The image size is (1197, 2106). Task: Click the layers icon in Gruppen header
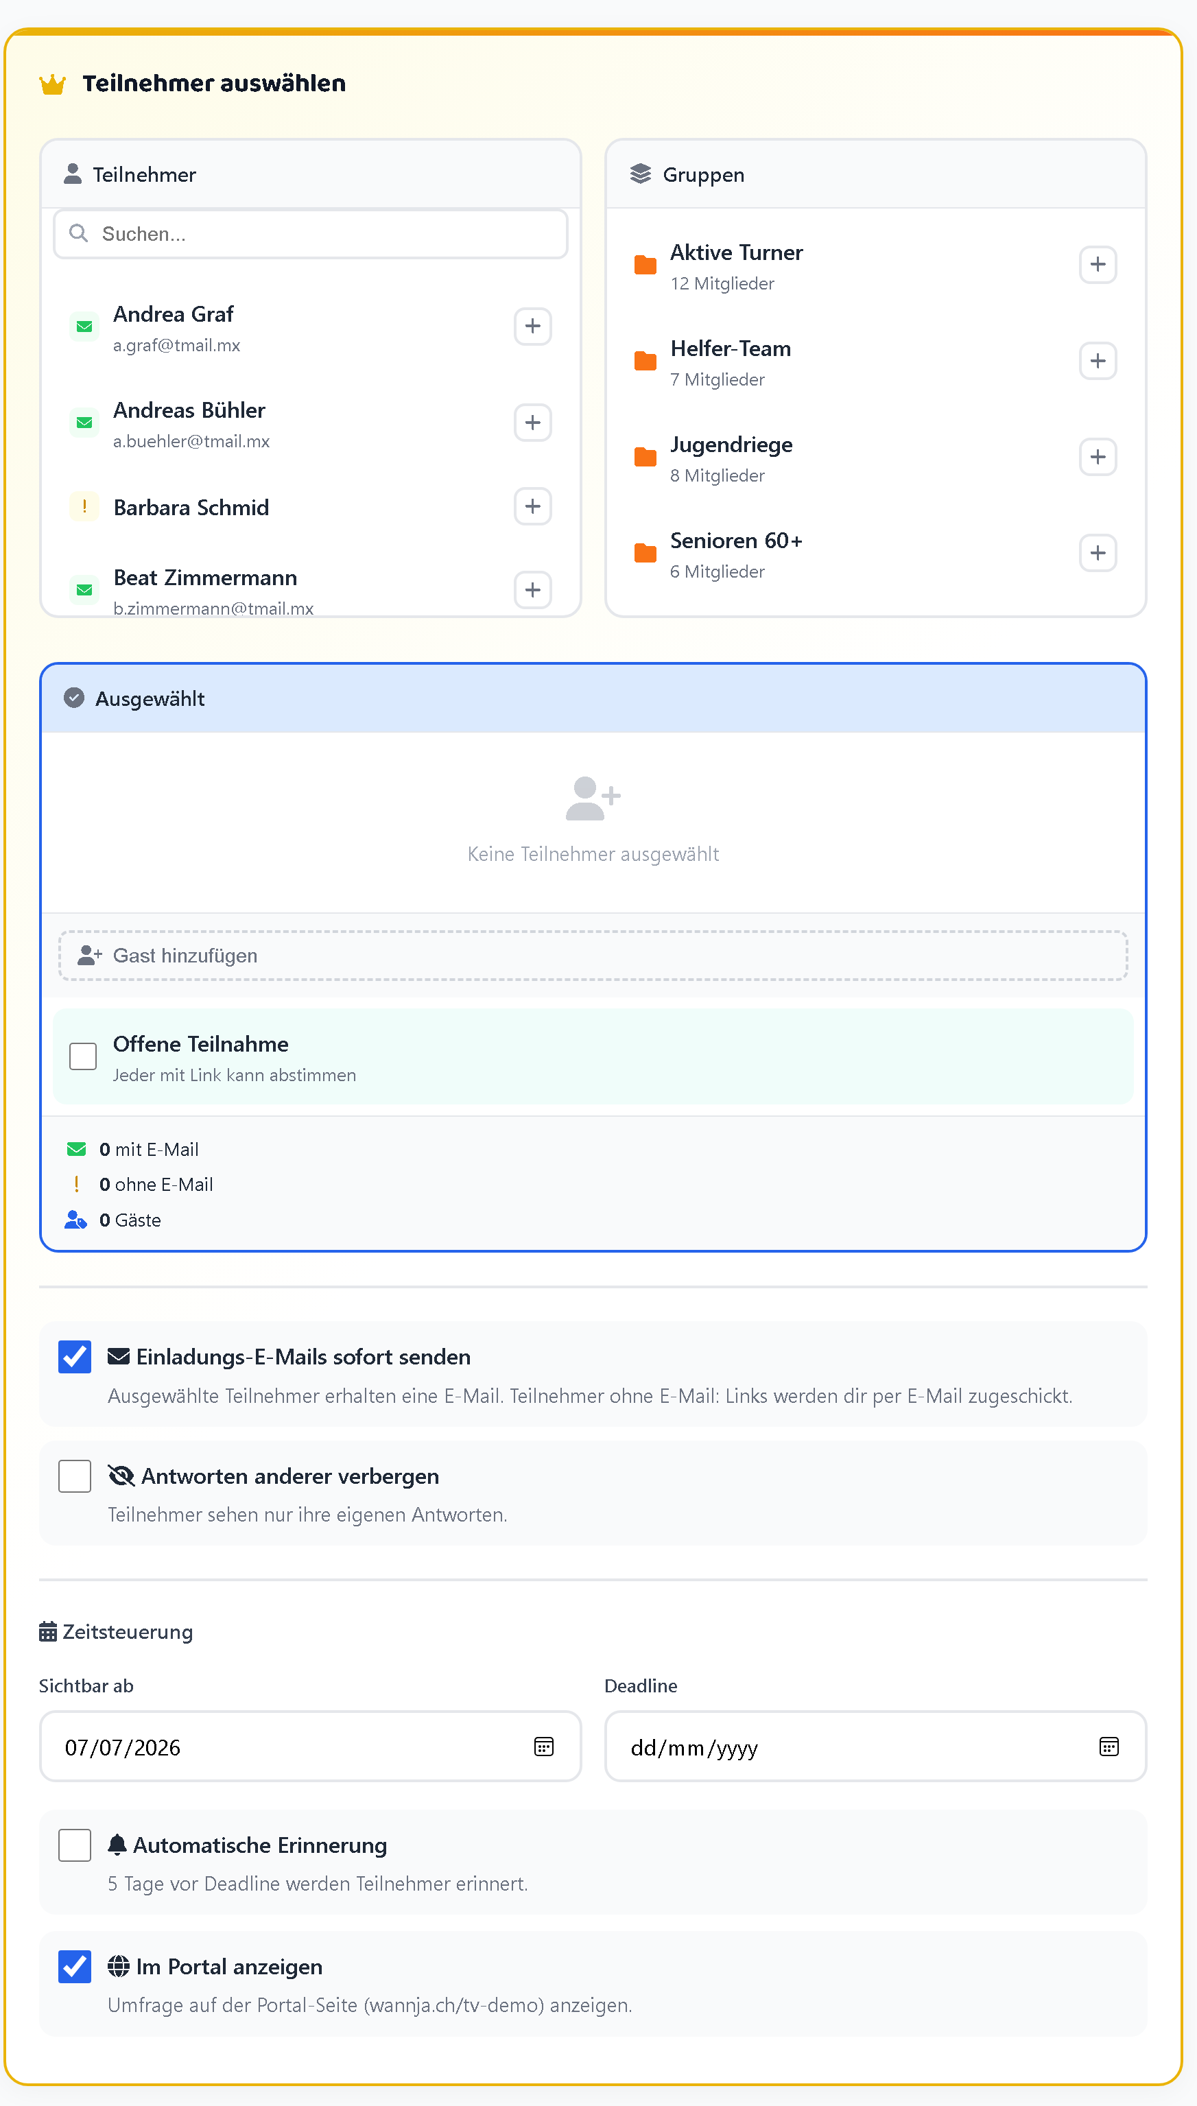click(x=641, y=174)
